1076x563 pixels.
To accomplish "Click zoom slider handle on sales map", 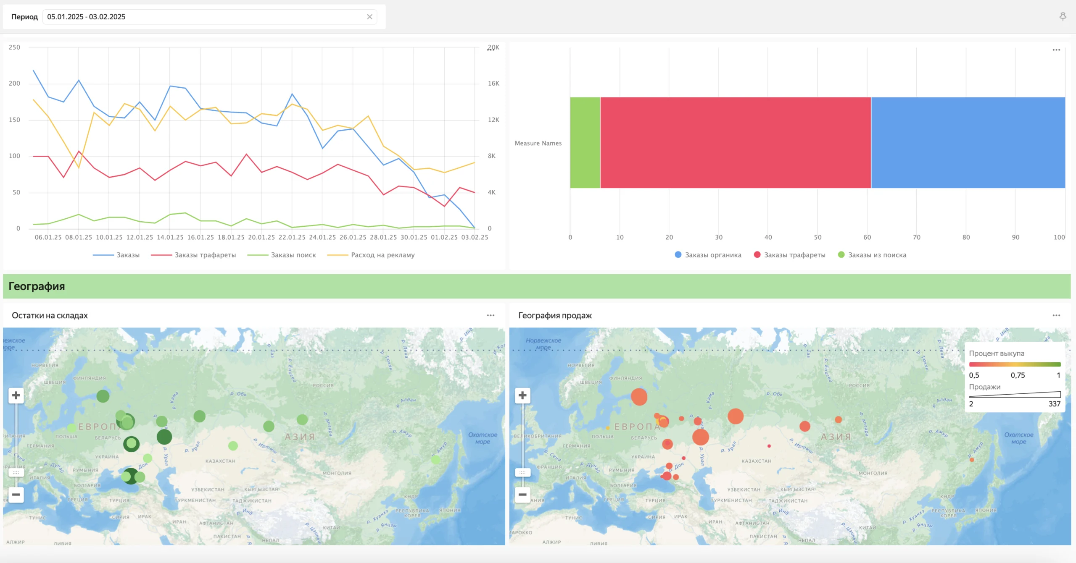I will [522, 473].
